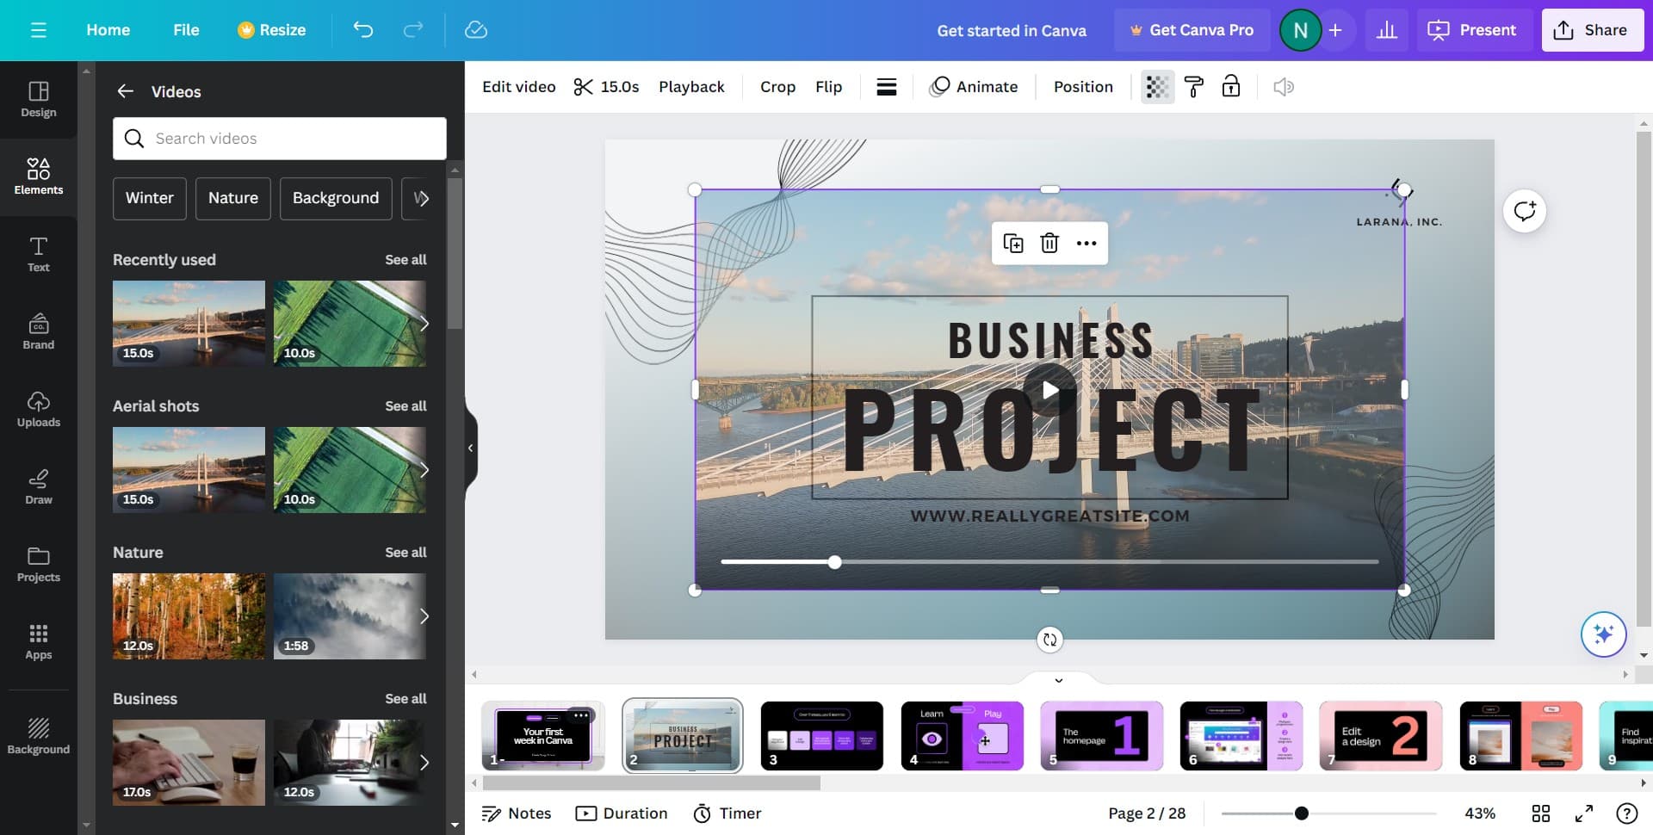Open the Elements sidebar panel
This screenshot has width=1653, height=835.
pyautogui.click(x=39, y=176)
